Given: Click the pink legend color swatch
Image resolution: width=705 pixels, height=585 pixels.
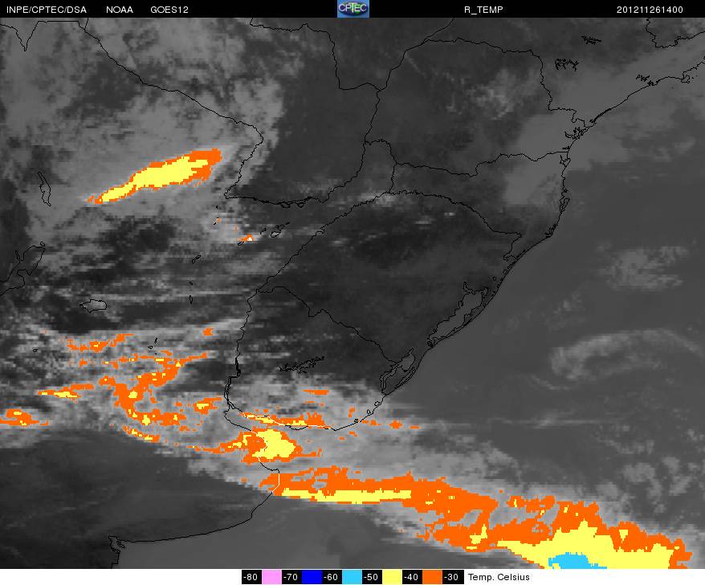Looking at the screenshot, I should [x=271, y=577].
